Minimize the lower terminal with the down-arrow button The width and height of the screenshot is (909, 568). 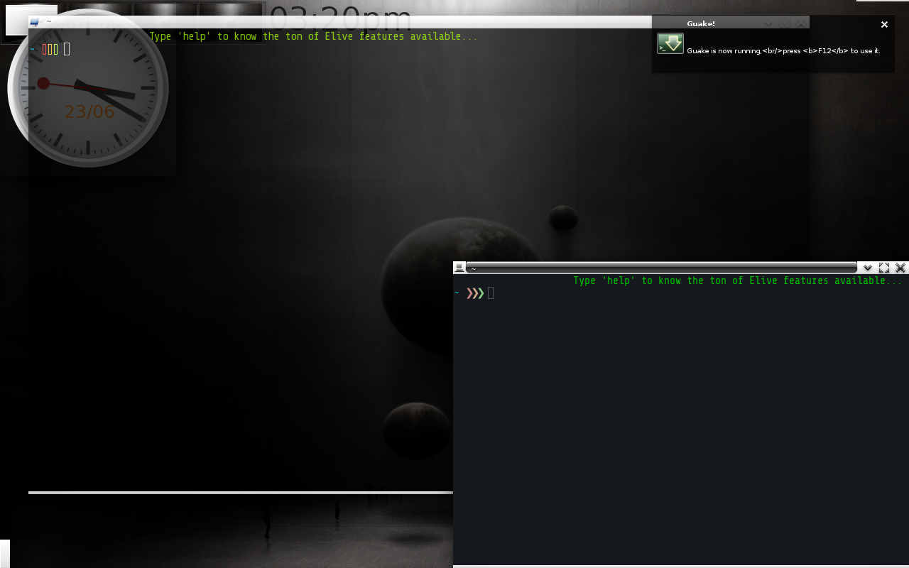click(x=867, y=268)
